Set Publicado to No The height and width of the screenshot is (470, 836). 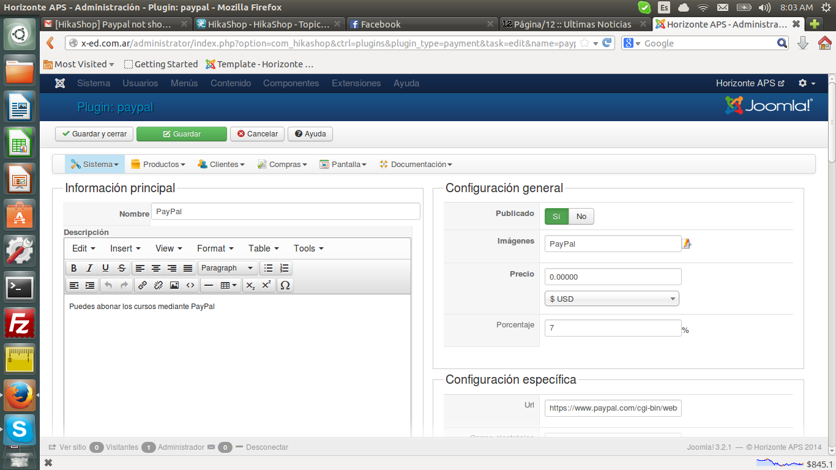[x=581, y=216]
